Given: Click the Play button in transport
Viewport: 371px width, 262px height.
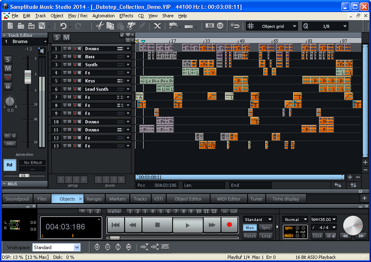Looking at the screenshot, I should tap(188, 225).
